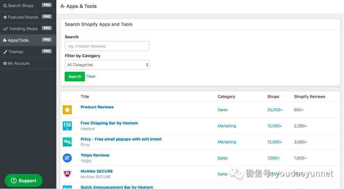This screenshot has width=344, height=189.
Task: Click the Marketing category for Free Shipping Bar
Action: [227, 126]
